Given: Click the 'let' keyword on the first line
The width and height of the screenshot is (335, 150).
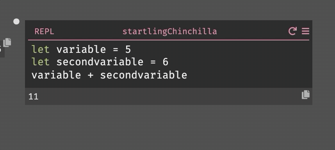Looking at the screenshot, I should [41, 50].
